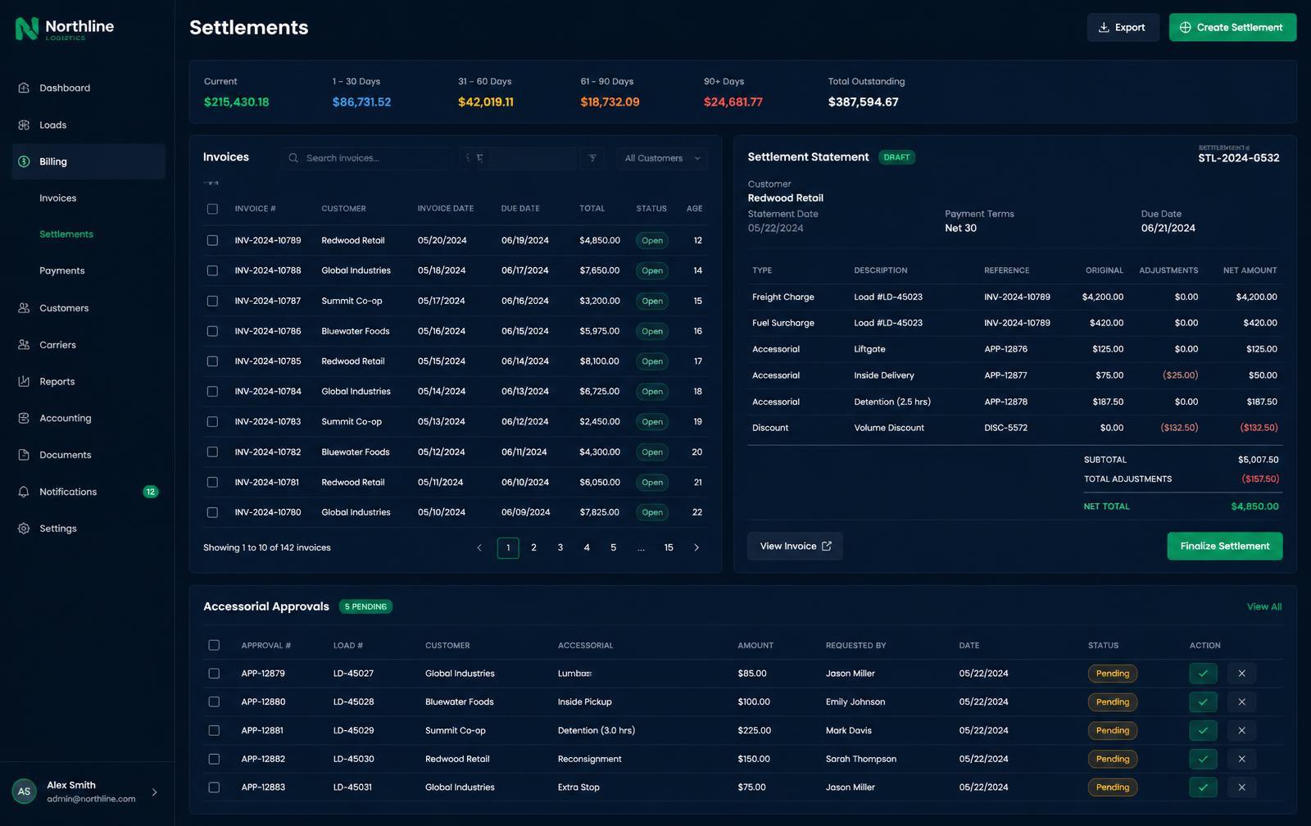1311x826 pixels.
Task: Check invoice INV-2024-10783 checkbox
Action: 212,421
